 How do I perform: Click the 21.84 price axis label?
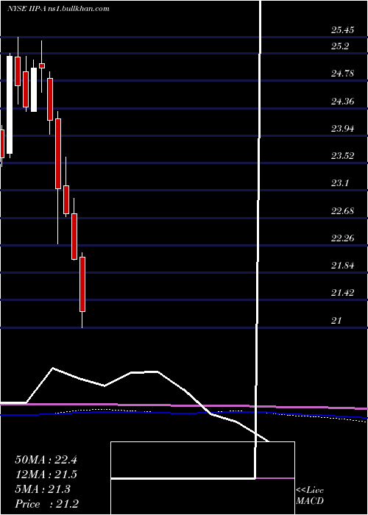click(342, 266)
